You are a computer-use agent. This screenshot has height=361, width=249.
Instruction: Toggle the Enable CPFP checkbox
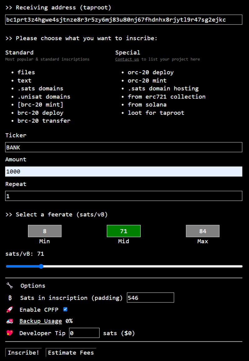pos(65,309)
